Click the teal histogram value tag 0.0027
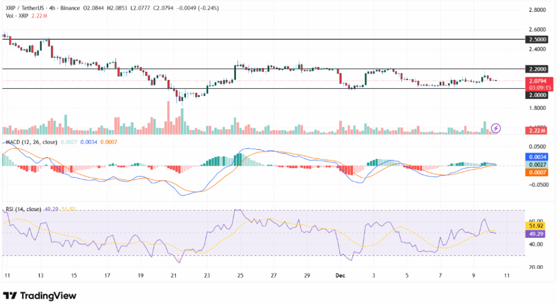Image resolution: width=557 pixels, height=306 pixels. click(537, 164)
